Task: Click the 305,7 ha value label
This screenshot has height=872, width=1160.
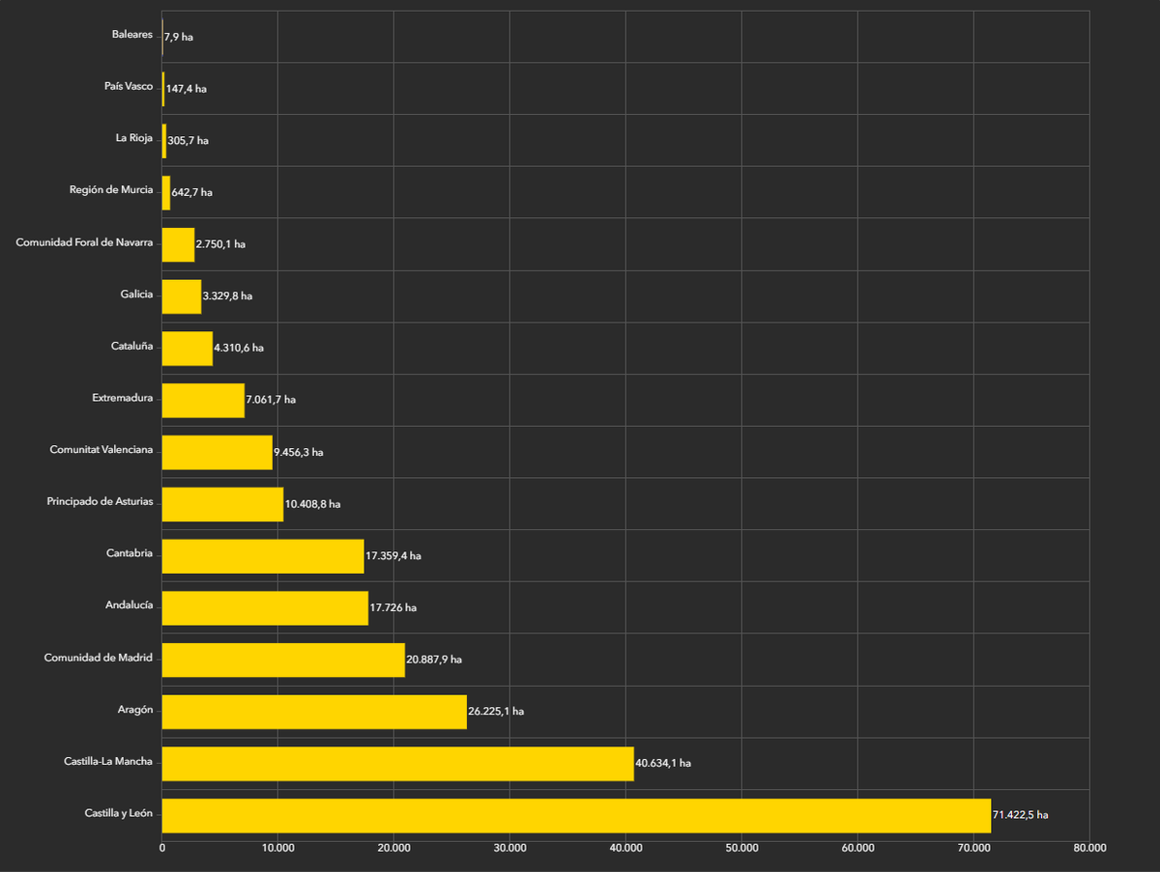Action: coord(188,141)
